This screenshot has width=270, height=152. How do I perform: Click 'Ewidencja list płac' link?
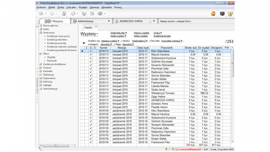[x=162, y=36]
